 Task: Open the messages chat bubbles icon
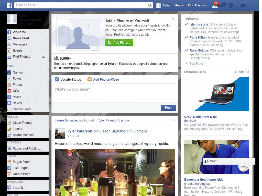[x=223, y=6]
